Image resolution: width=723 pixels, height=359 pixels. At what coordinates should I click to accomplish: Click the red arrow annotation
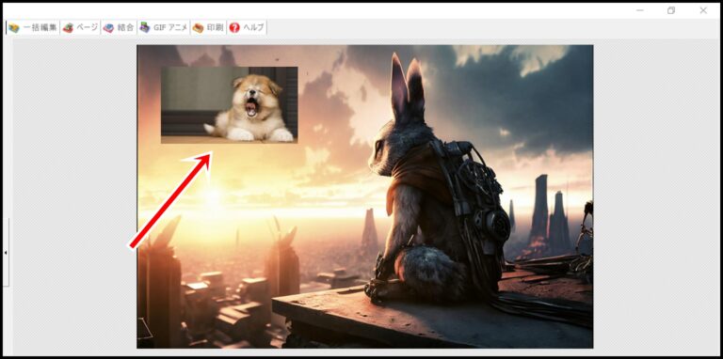point(171,201)
